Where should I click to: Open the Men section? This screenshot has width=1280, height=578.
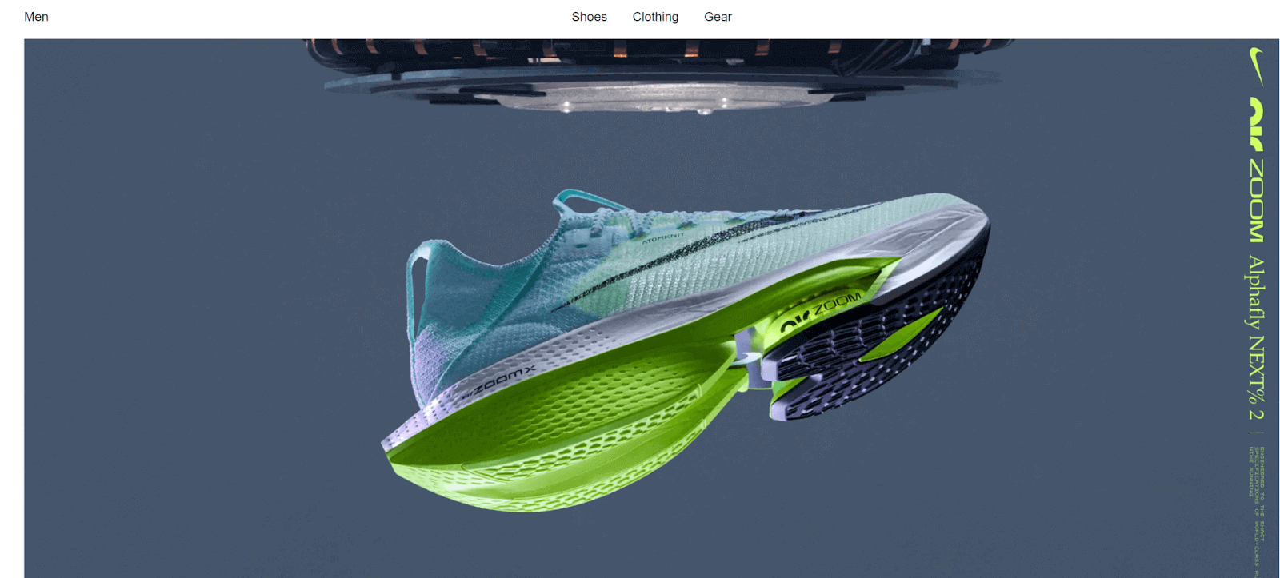pyautogui.click(x=36, y=17)
